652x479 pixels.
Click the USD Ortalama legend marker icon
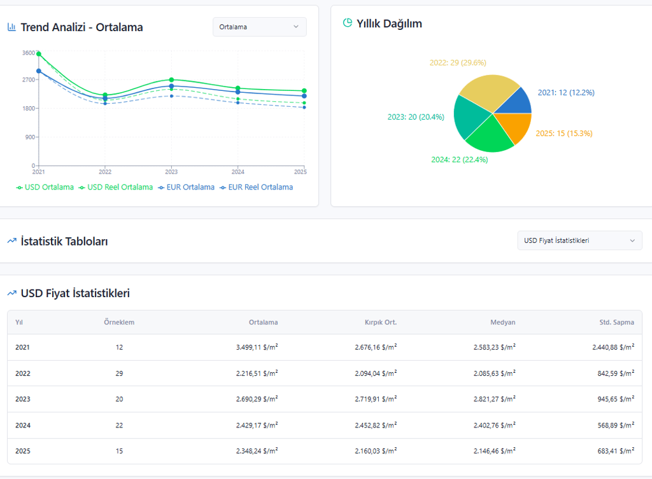tap(19, 188)
